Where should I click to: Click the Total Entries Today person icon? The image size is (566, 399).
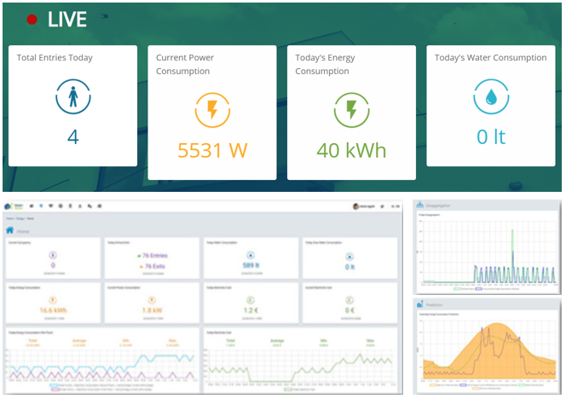72,99
